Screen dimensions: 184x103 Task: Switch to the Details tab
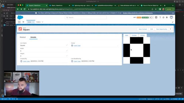pos(33,37)
